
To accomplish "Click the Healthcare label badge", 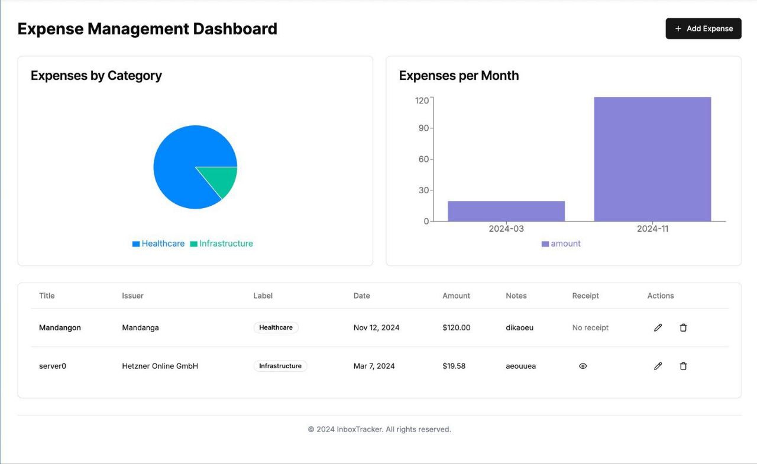I will point(276,327).
